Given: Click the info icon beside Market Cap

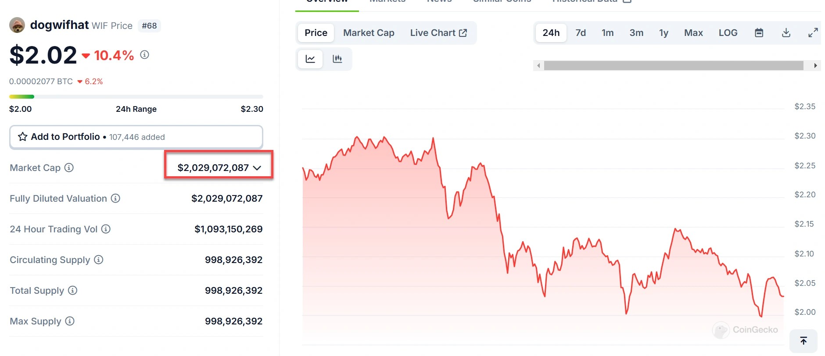Looking at the screenshot, I should tap(69, 167).
